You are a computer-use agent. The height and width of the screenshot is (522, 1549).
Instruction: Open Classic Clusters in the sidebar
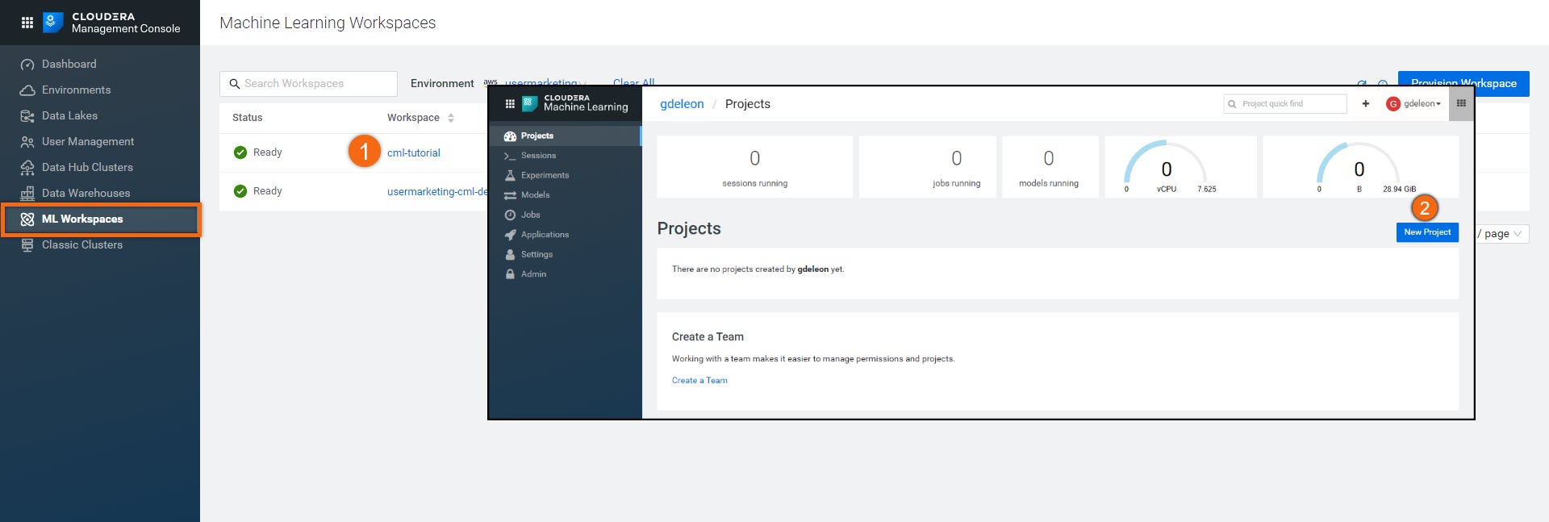[x=82, y=244]
